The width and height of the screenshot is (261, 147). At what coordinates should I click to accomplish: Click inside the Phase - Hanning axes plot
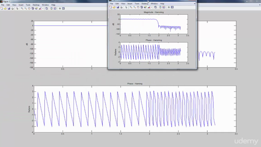pyautogui.click(x=135, y=109)
